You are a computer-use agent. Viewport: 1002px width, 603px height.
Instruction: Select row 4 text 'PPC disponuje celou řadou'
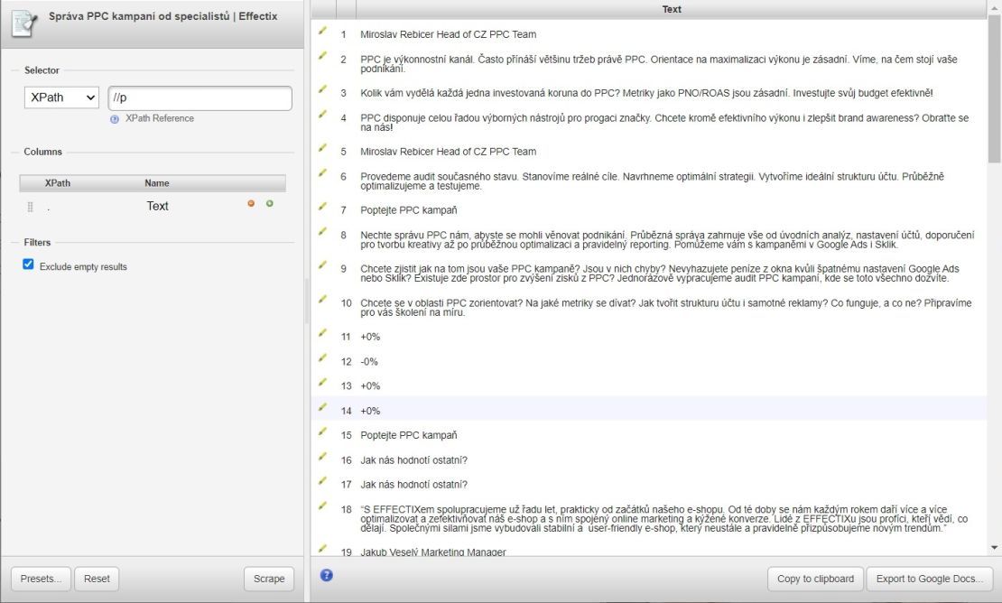[664, 123]
